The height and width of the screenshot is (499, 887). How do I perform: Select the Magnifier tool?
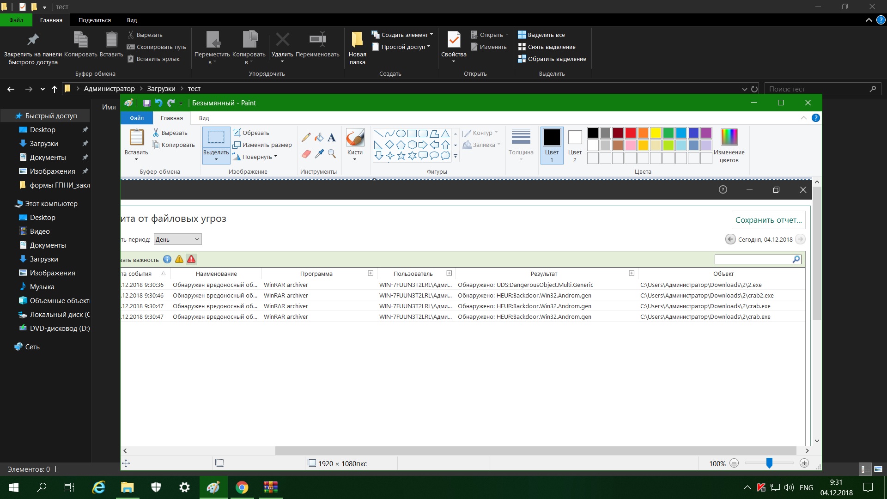pyautogui.click(x=332, y=153)
